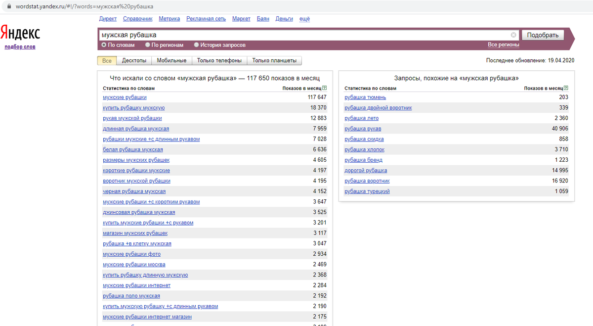Open купить рубашку длинную мужскую link

[x=145, y=275]
